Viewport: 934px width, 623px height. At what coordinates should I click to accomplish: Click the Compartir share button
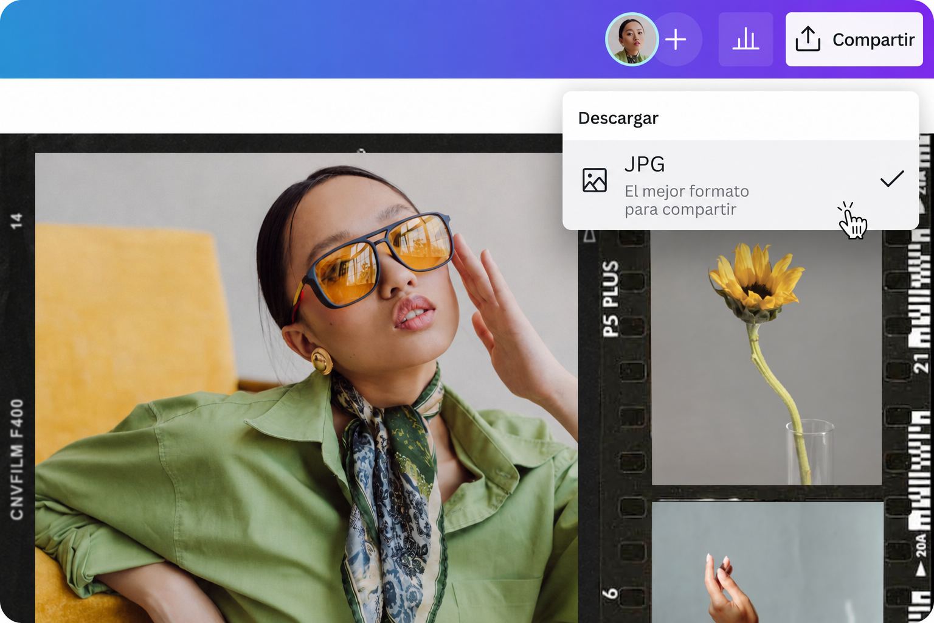(854, 40)
